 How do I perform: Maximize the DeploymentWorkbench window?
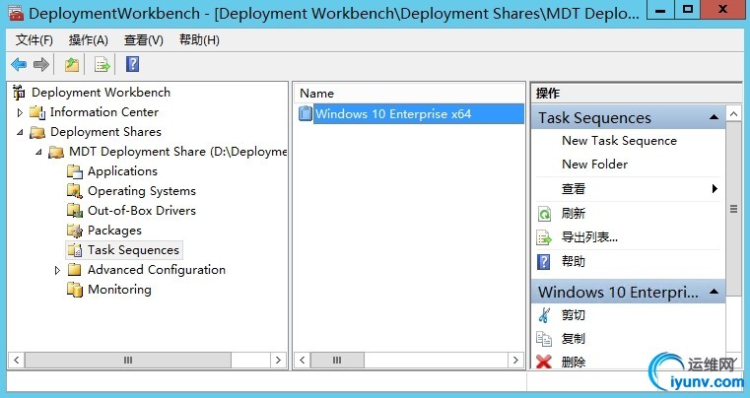688,10
